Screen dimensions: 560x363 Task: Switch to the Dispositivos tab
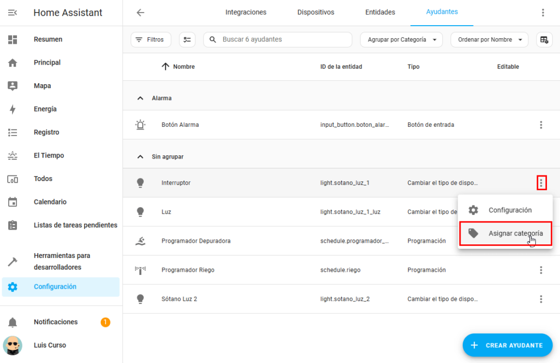point(316,12)
